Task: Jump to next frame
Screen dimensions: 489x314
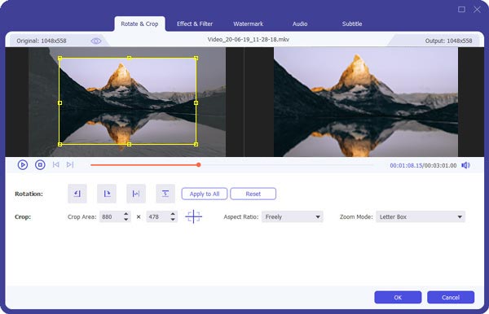Action: (x=70, y=164)
